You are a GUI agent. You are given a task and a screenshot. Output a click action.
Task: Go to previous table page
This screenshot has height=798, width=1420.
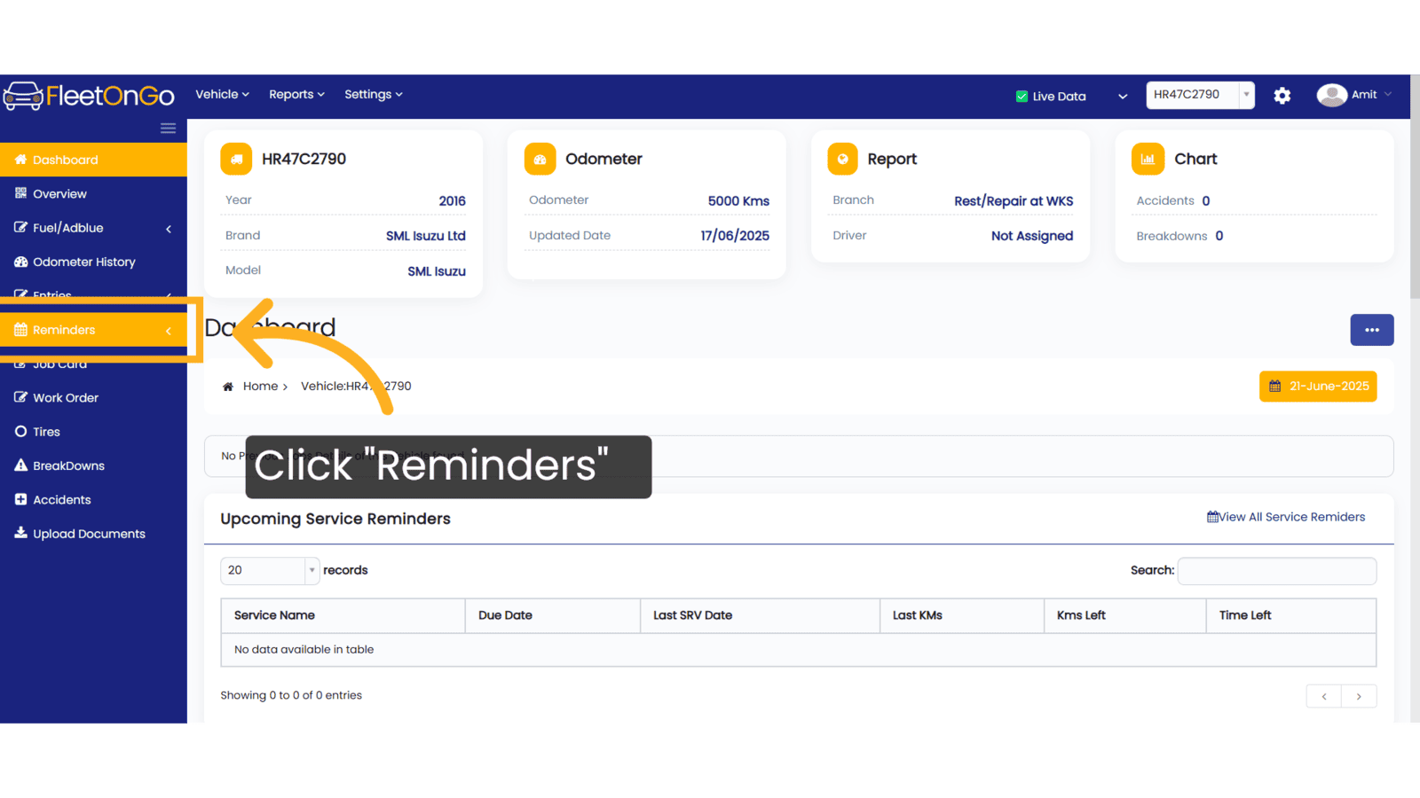coord(1324,696)
